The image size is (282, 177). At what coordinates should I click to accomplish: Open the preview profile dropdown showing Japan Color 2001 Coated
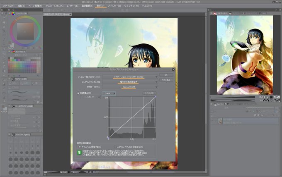click(x=130, y=77)
